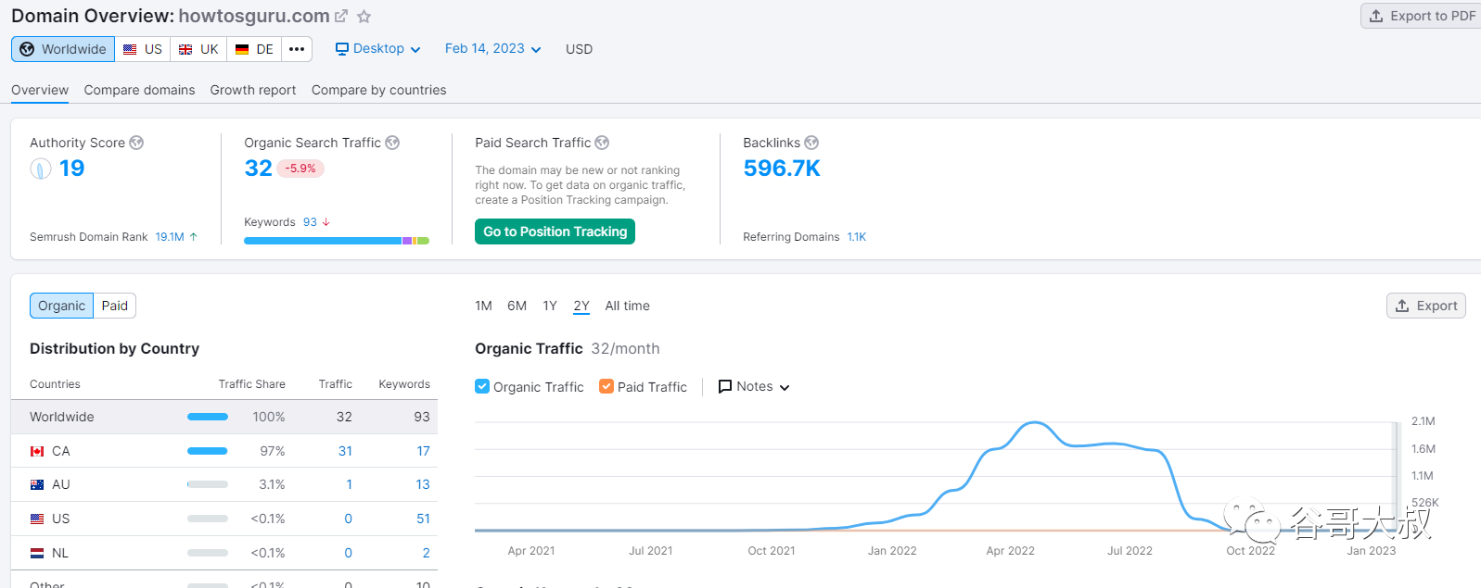
Task: Click the star icon to favorite domain
Action: point(364,17)
